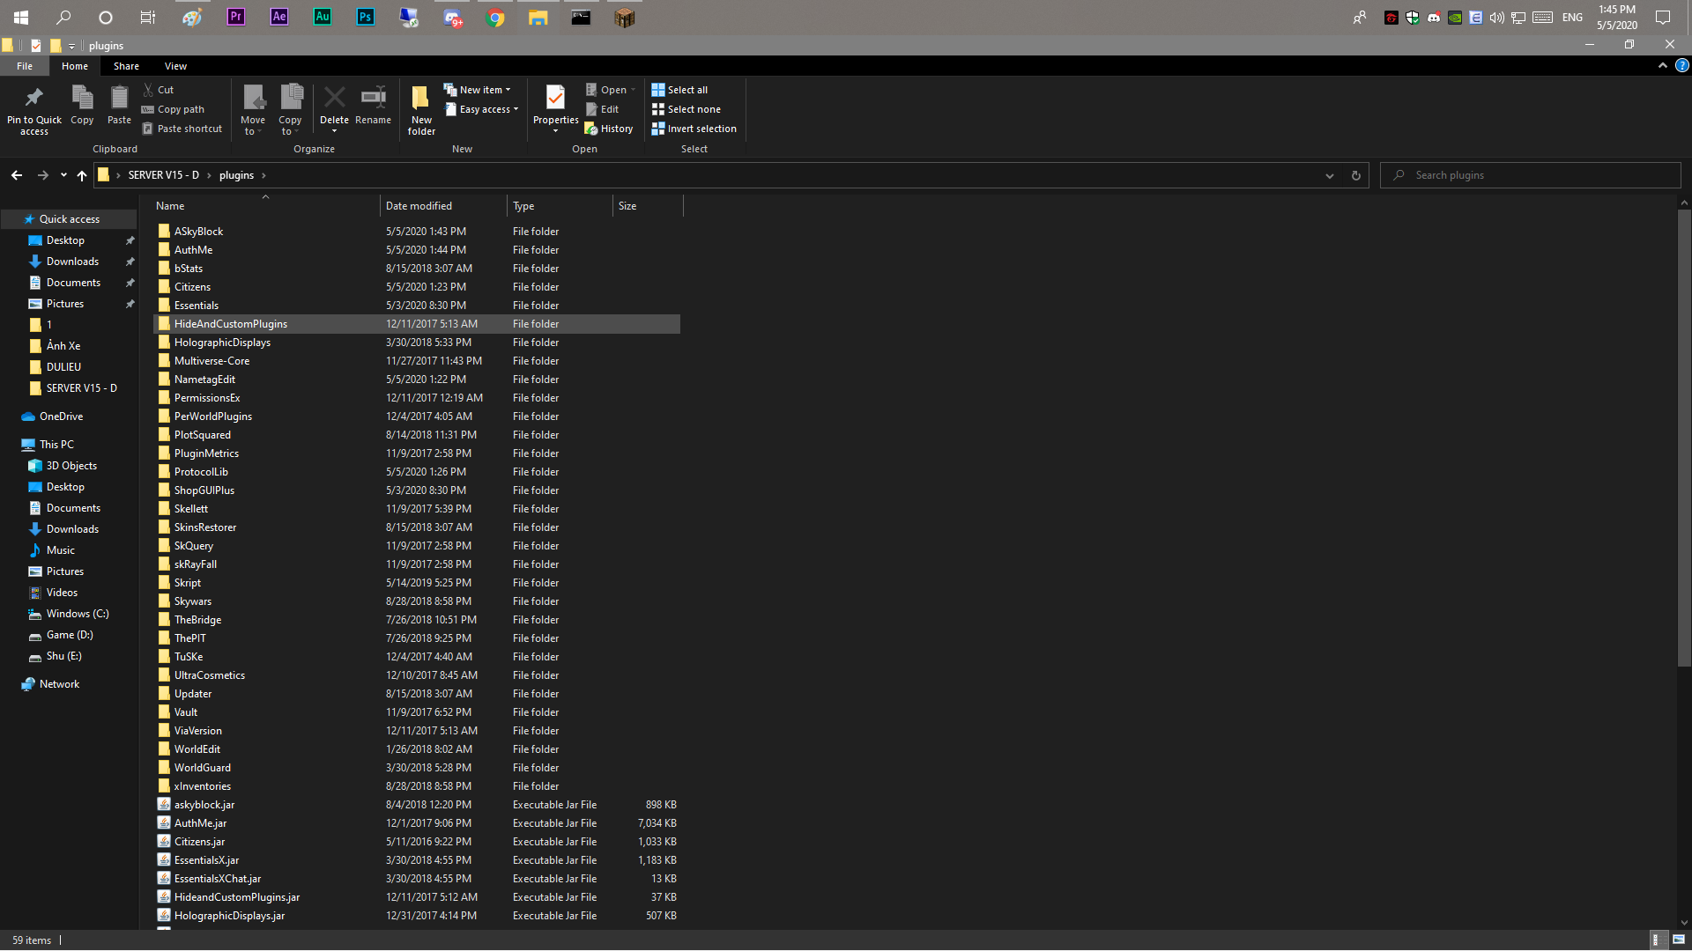Viewport: 1692px width, 951px height.
Task: Click the Rename icon in ribbon
Action: point(373,98)
